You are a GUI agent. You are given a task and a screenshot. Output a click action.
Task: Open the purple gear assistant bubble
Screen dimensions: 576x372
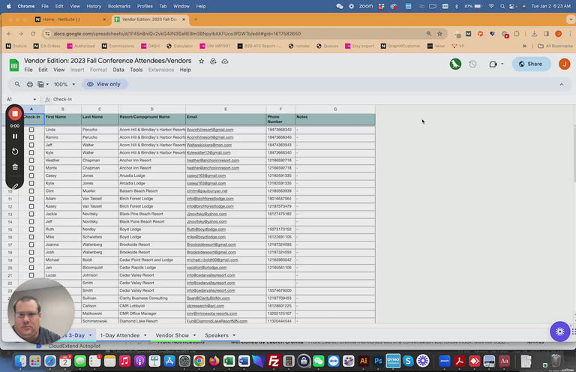[x=559, y=331]
